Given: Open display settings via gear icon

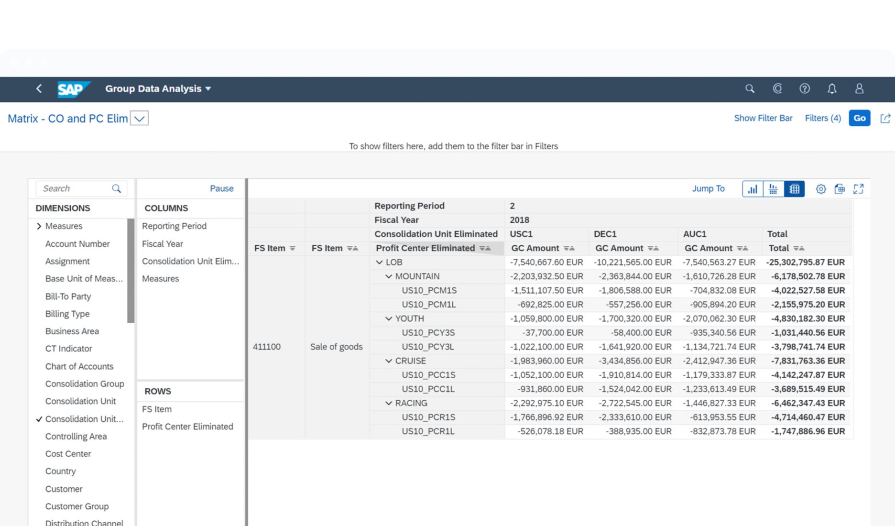Looking at the screenshot, I should click(x=821, y=188).
